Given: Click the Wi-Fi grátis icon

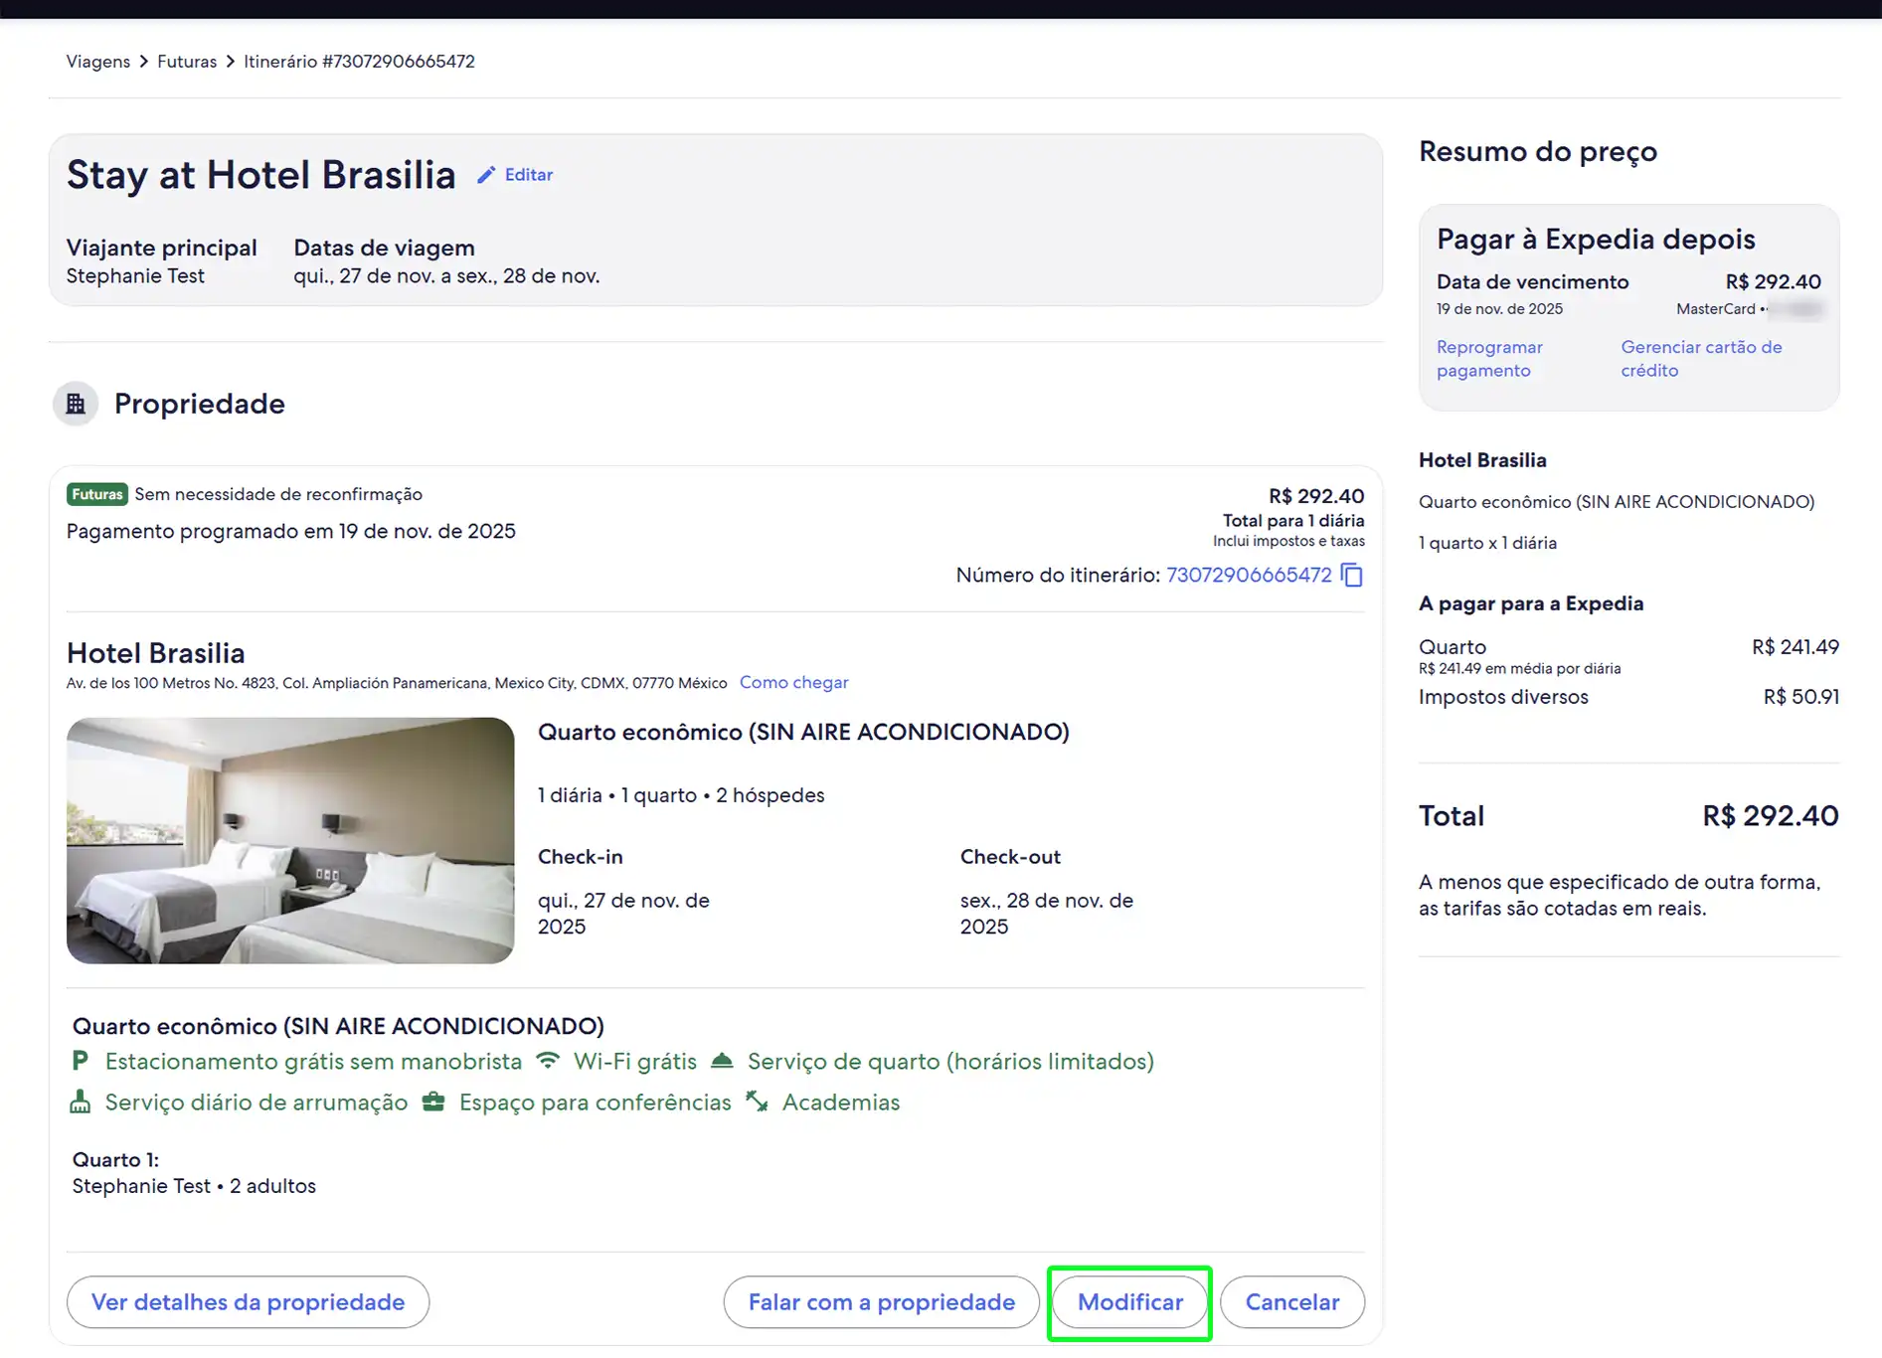Looking at the screenshot, I should (548, 1061).
